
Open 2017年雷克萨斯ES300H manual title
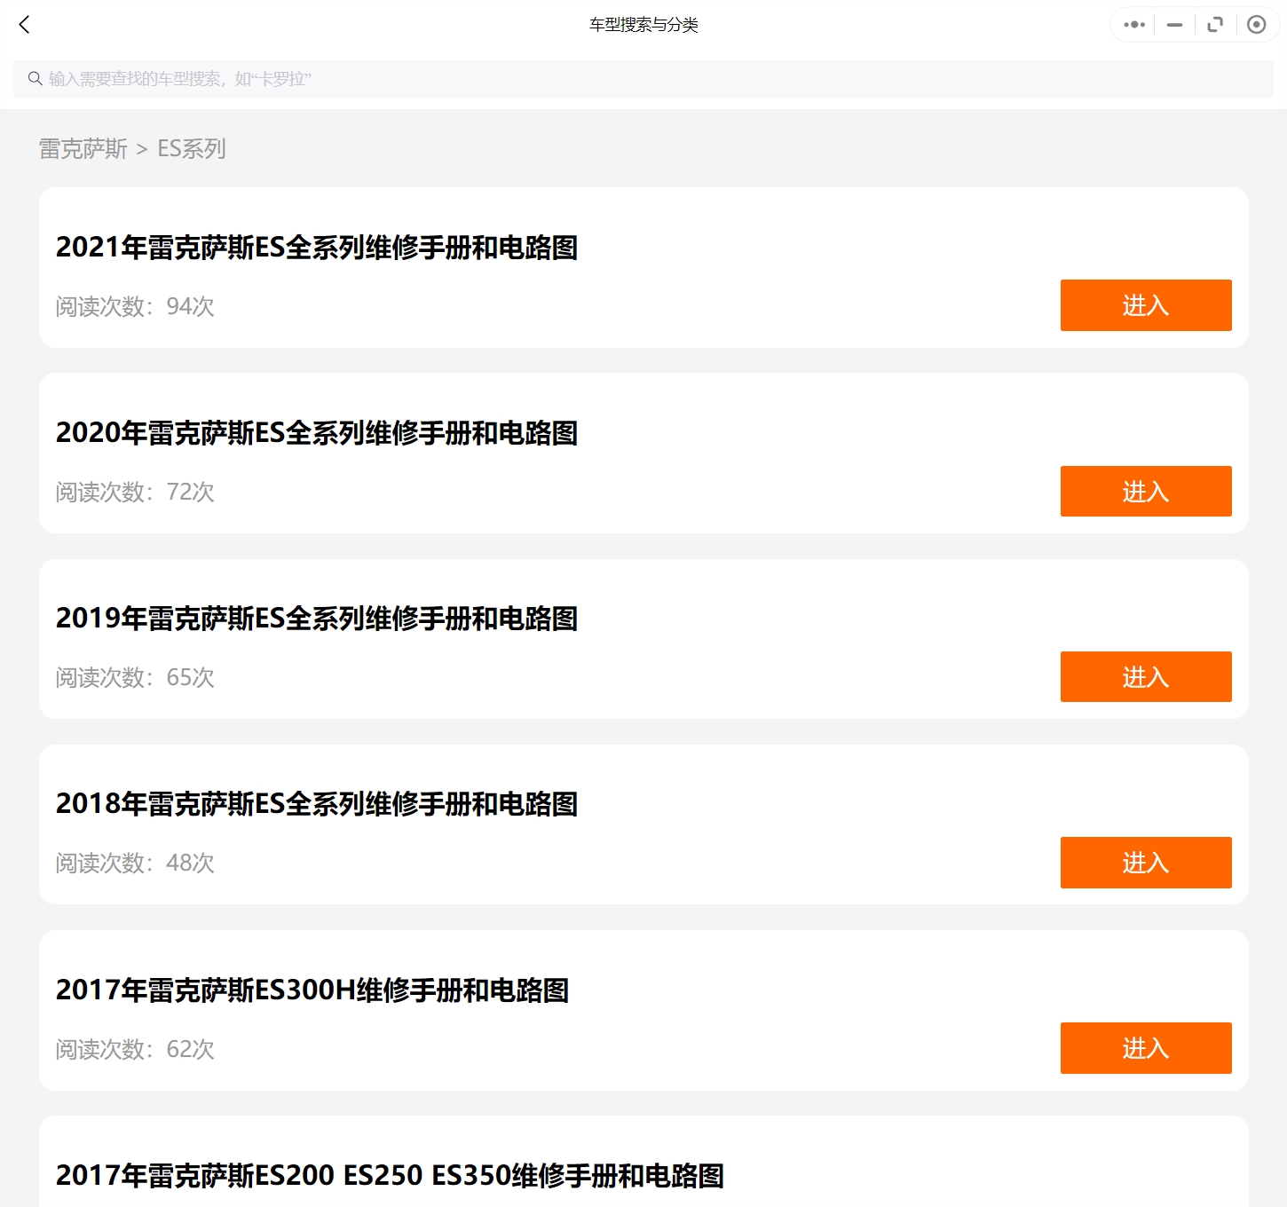tap(312, 990)
